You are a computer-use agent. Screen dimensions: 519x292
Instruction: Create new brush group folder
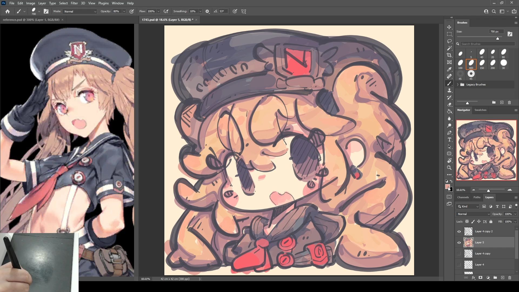click(x=494, y=102)
